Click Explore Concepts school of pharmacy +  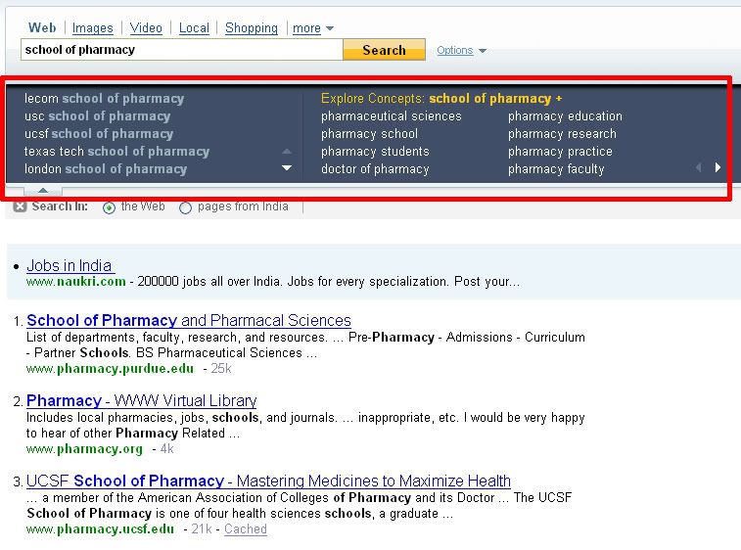(441, 98)
